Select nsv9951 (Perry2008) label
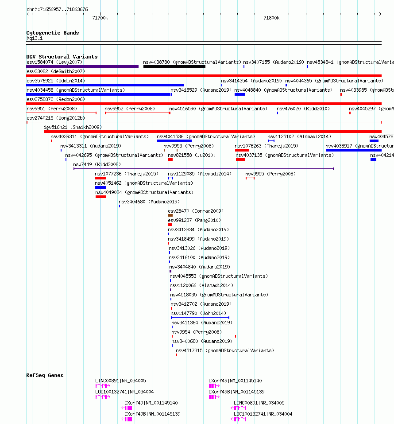Image resolution: width=394 pixels, height=424 pixels. click(x=52, y=109)
